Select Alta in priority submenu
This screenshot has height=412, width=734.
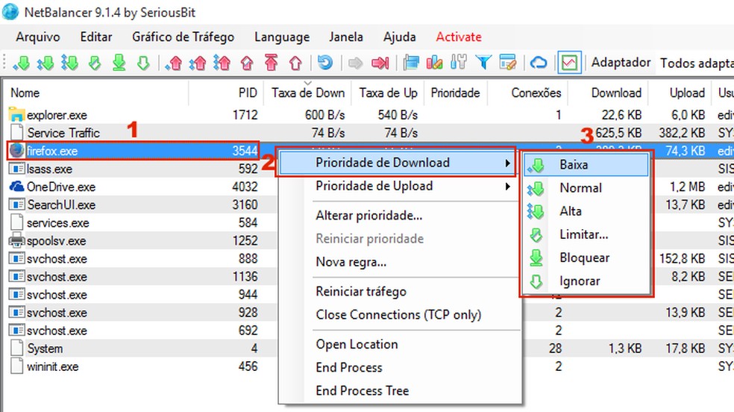(x=586, y=211)
